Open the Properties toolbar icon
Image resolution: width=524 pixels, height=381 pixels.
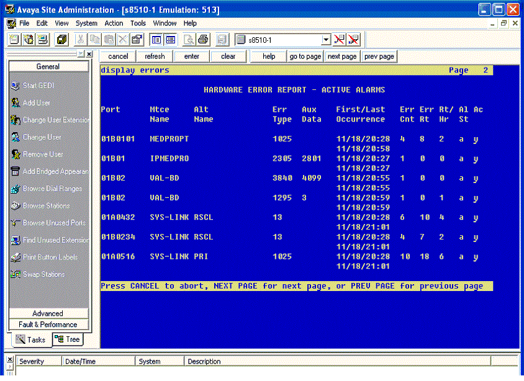[137, 40]
